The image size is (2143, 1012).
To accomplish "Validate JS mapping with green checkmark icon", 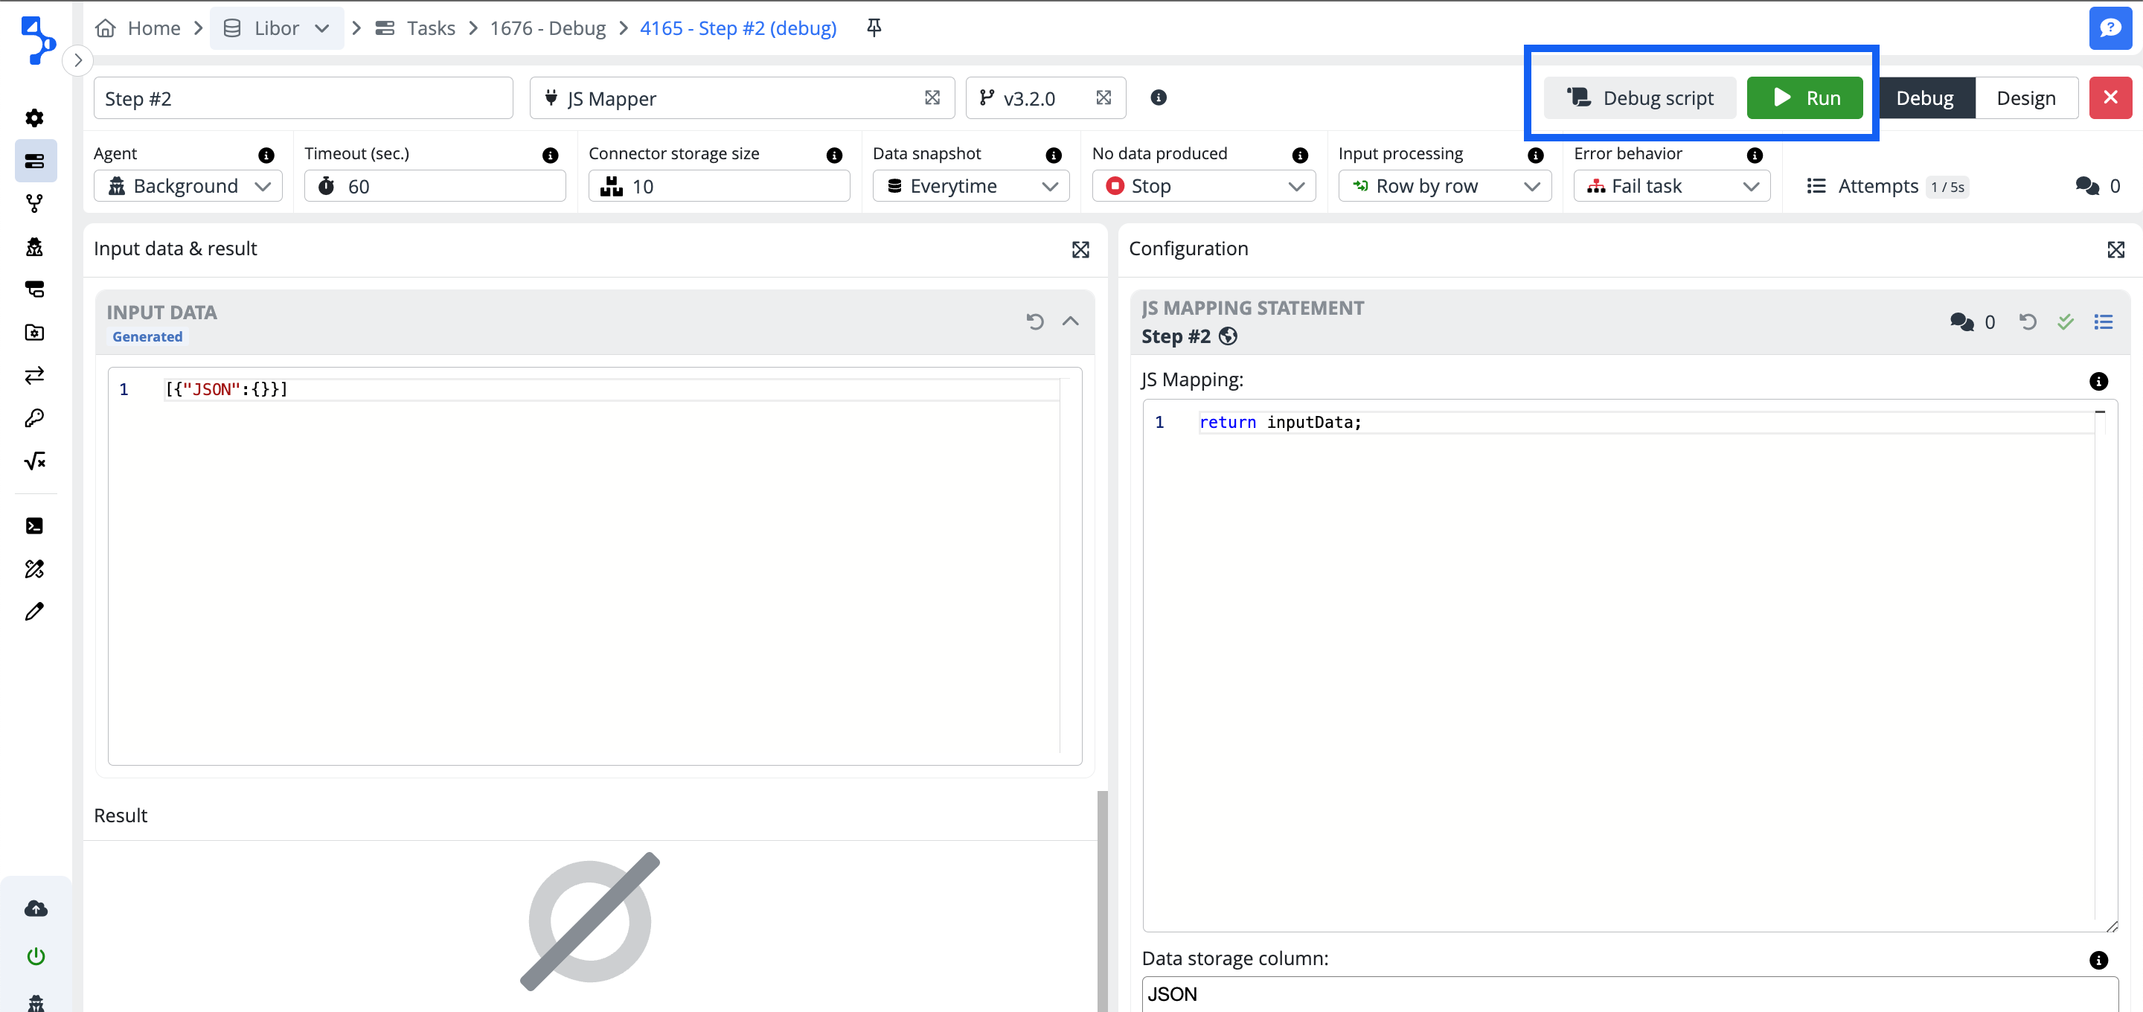I will point(2065,321).
